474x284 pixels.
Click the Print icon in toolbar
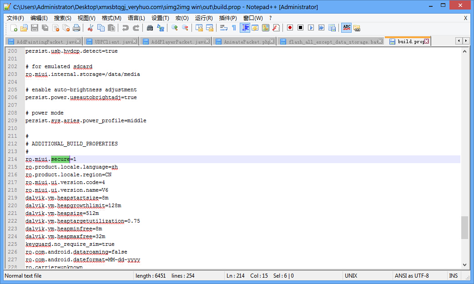76,28
